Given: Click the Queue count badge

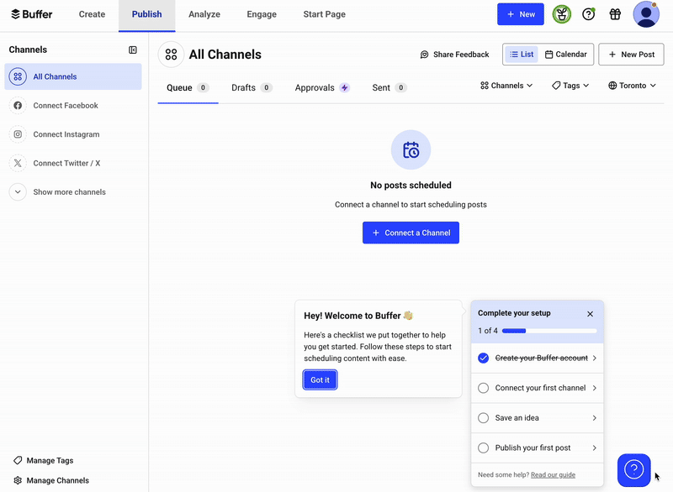Looking at the screenshot, I should (203, 88).
